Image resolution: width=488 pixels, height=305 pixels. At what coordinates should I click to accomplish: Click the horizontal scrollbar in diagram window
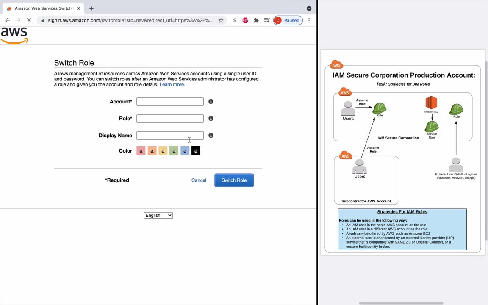401,303
